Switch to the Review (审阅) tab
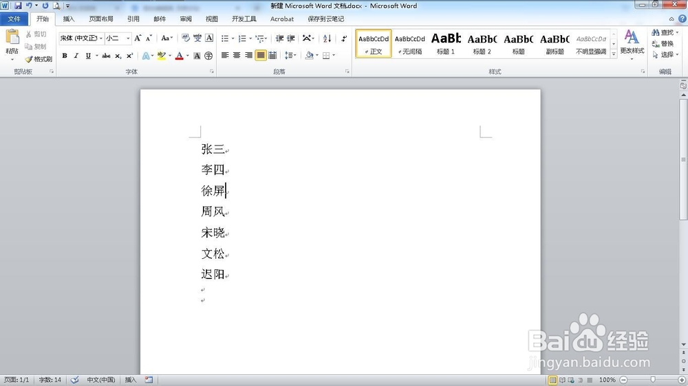Image resolution: width=688 pixels, height=386 pixels. 186,19
